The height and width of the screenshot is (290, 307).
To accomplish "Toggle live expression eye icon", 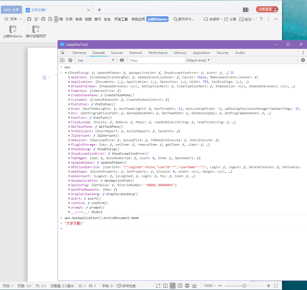I will [122, 60].
